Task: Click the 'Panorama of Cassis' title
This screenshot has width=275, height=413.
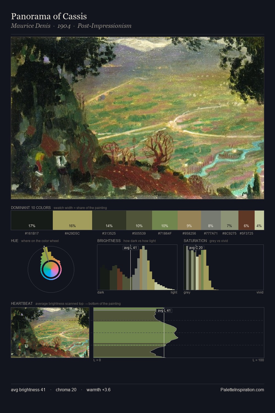Action: [x=49, y=16]
